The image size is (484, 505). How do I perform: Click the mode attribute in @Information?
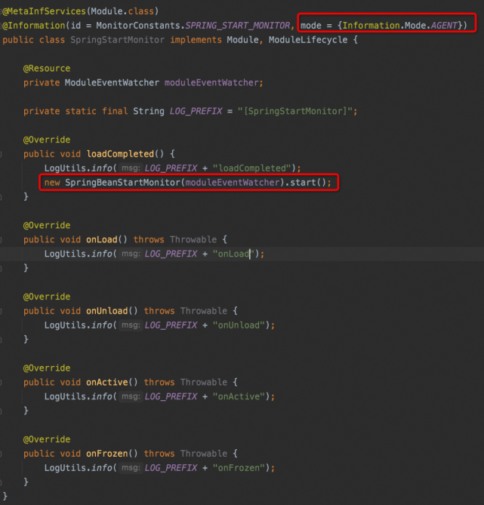pos(311,26)
